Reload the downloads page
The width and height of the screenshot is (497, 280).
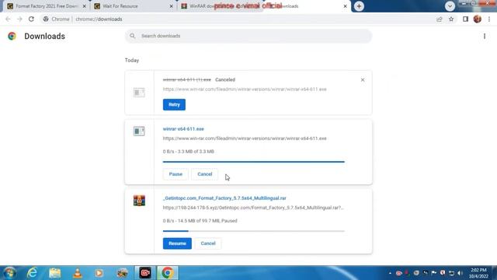pos(31,19)
